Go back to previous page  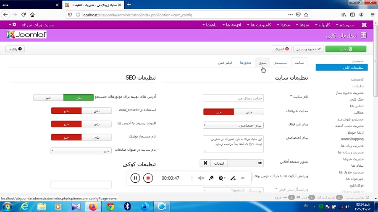pos(5,15)
